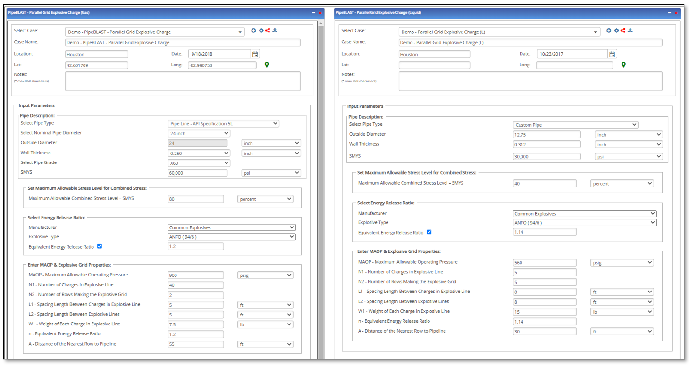Share the Liquid explosive charge case
This screenshot has width=689, height=365.
[x=623, y=30]
